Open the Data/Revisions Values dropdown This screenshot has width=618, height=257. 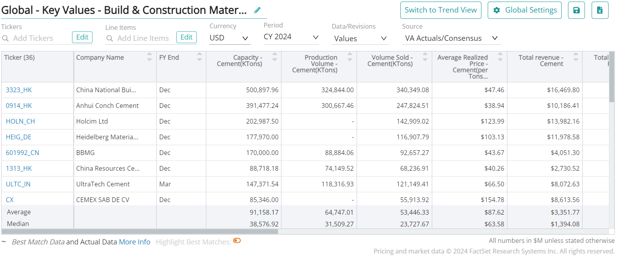pos(361,38)
